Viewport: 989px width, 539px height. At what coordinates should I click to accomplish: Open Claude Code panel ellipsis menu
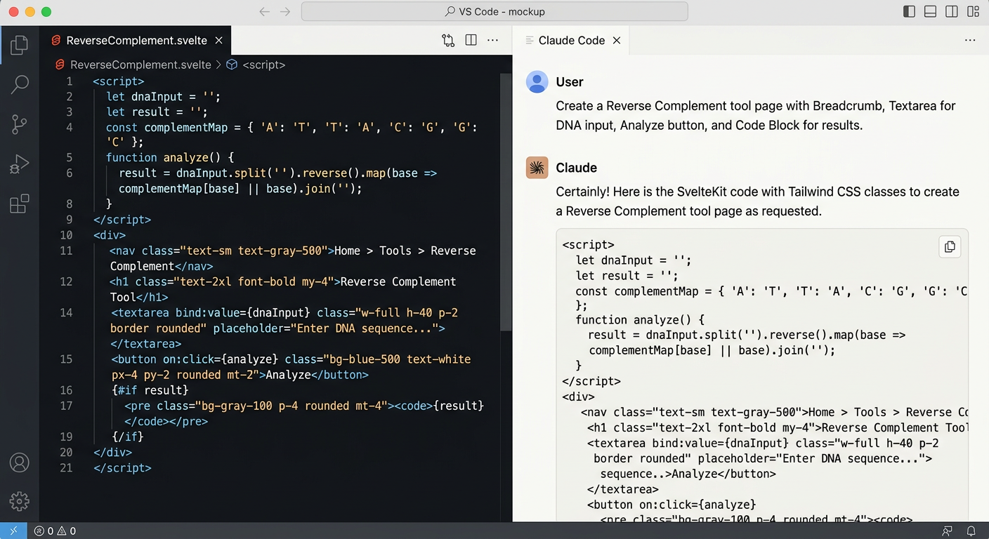pyautogui.click(x=970, y=41)
